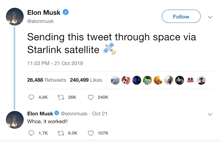The image size is (220, 142).
Task: Retweet the "Whoa, it worked!!" tweet
Action: tap(61, 133)
